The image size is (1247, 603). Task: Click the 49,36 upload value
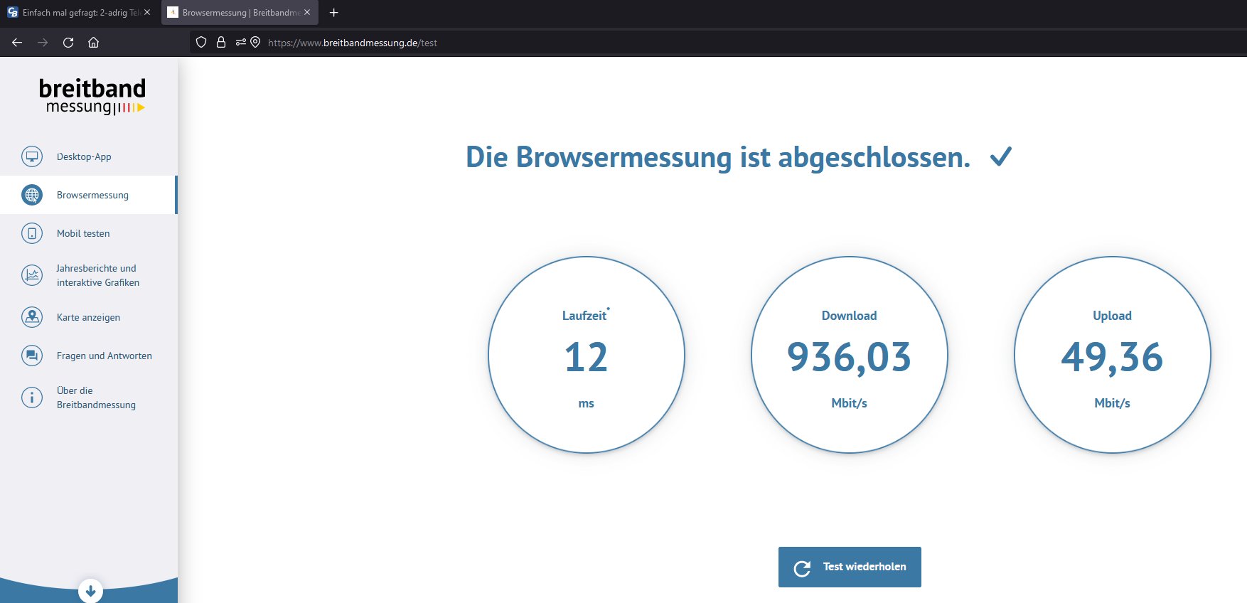click(1112, 358)
